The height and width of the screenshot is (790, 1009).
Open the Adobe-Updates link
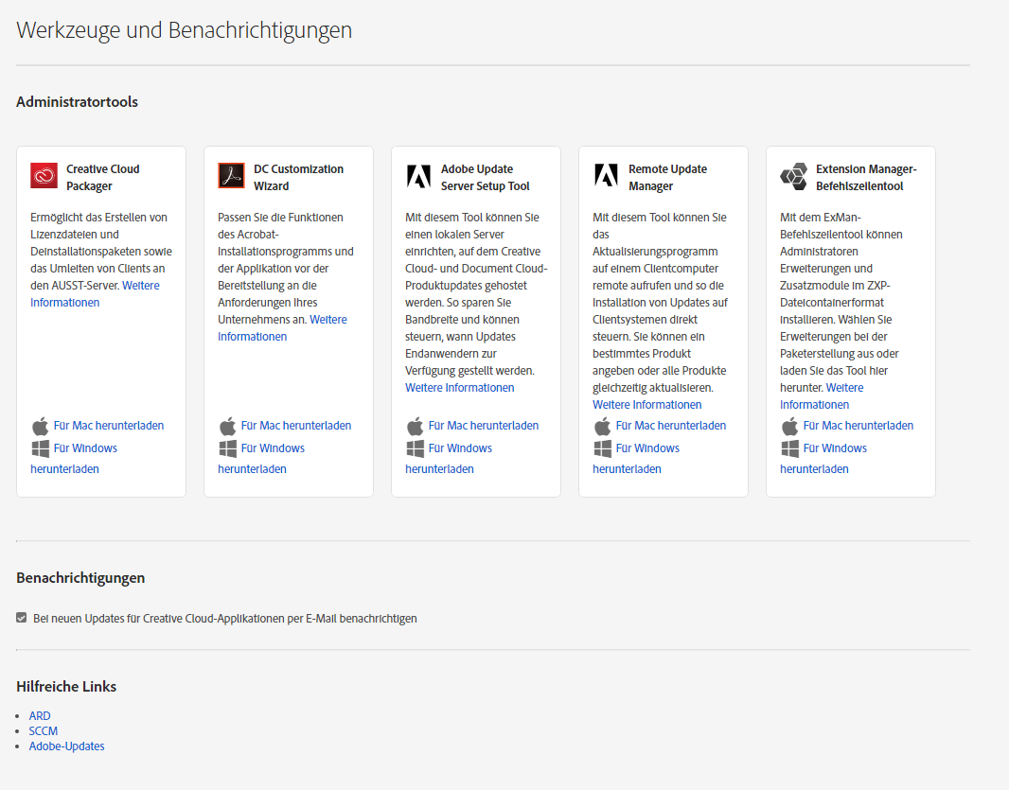pos(66,746)
